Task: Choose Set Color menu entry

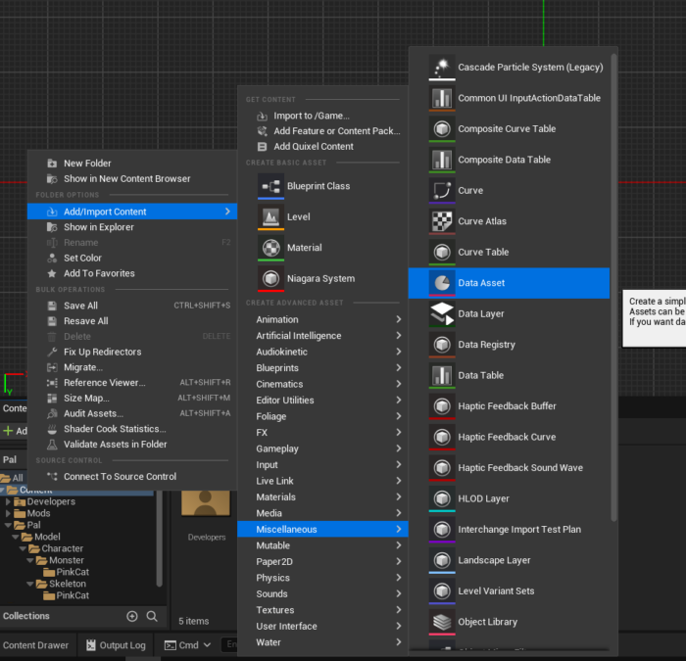Action: coord(132,259)
